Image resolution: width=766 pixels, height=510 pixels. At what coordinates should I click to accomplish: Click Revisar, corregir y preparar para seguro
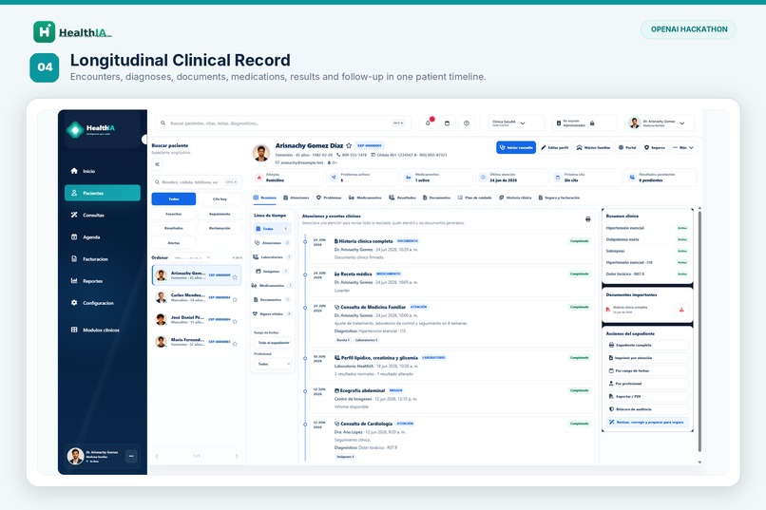pyautogui.click(x=647, y=423)
